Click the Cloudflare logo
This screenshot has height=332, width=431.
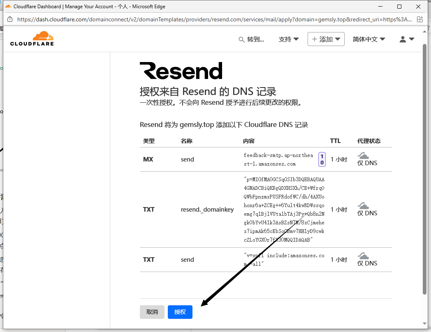(x=32, y=39)
